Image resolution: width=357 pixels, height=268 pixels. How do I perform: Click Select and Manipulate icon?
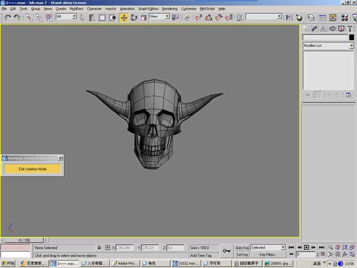tap(187, 17)
